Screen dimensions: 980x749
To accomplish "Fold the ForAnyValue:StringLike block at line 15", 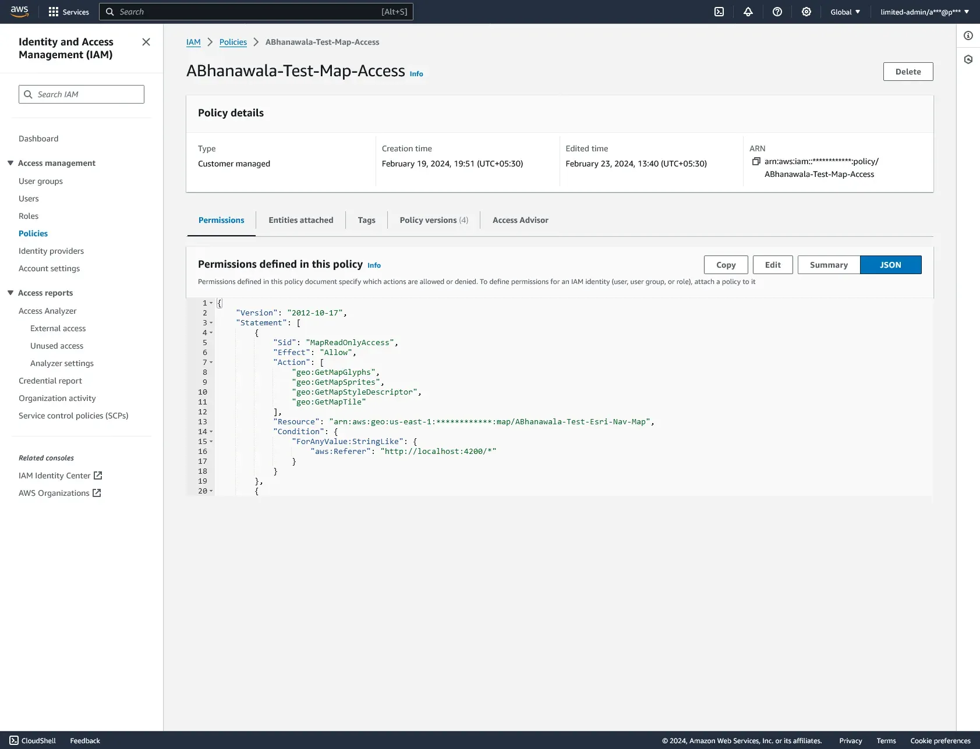I will (x=211, y=442).
